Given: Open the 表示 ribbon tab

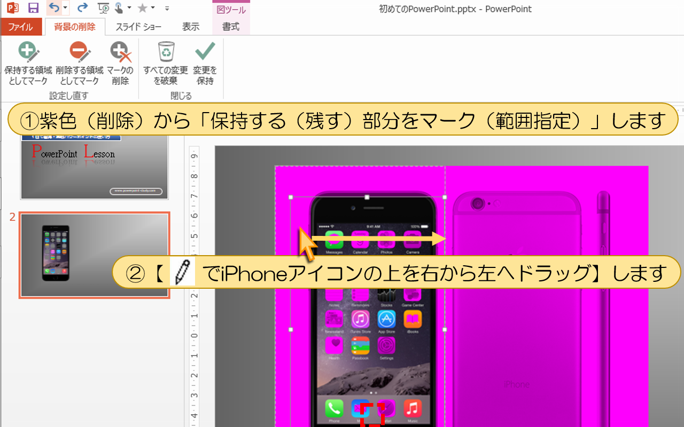Looking at the screenshot, I should (190, 27).
